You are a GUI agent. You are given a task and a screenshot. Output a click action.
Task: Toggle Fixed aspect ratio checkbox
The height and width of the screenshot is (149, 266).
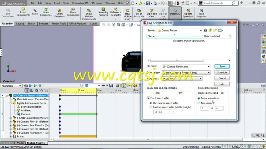point(148,98)
